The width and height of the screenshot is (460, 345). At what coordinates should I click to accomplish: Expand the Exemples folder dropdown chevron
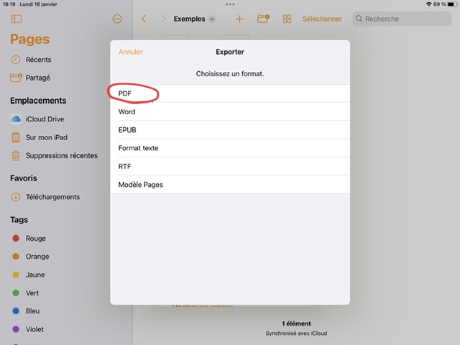tap(212, 19)
